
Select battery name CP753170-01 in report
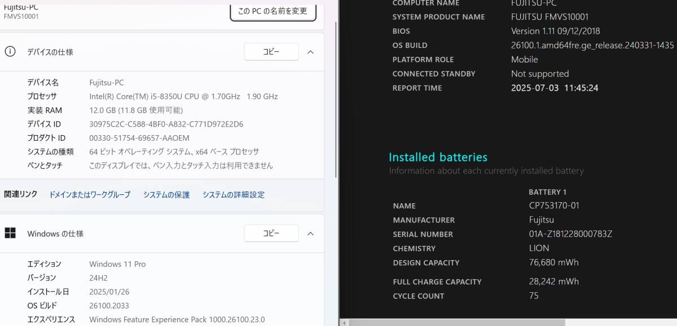[554, 206]
